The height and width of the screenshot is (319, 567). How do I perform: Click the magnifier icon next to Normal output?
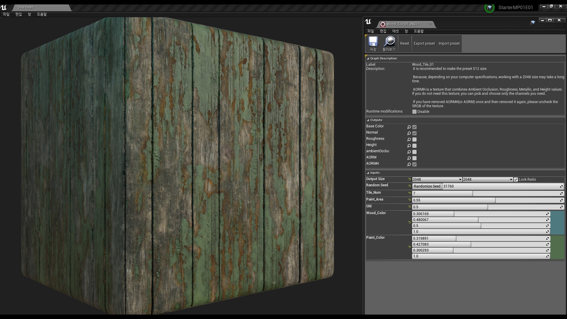point(409,133)
